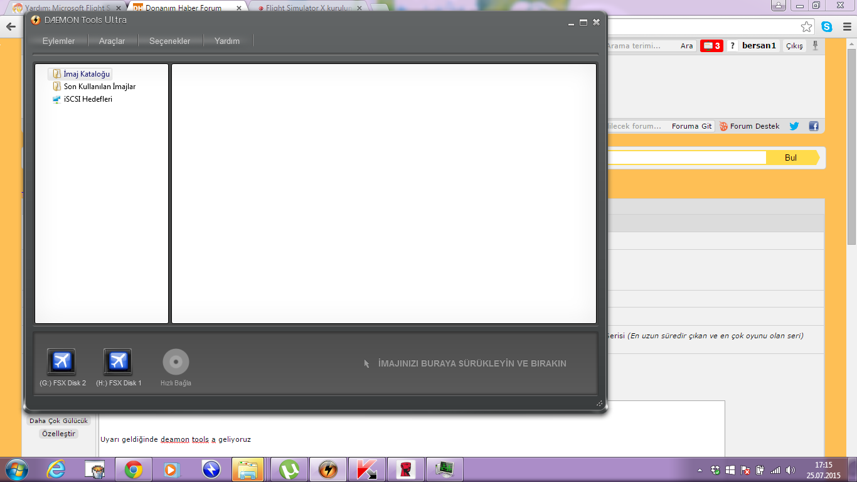Open the Kaspersky taskbar icon

click(366, 469)
